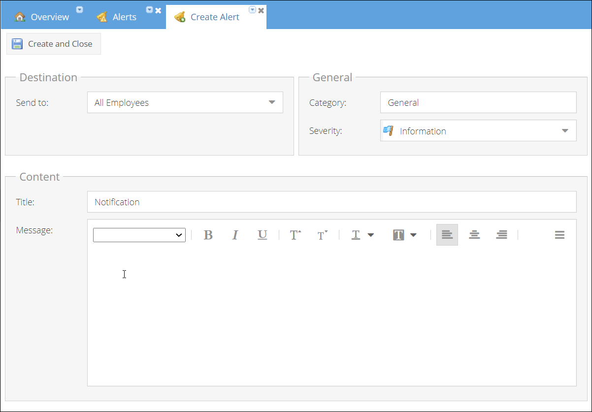Toggle bold formatting in message editor

[208, 235]
